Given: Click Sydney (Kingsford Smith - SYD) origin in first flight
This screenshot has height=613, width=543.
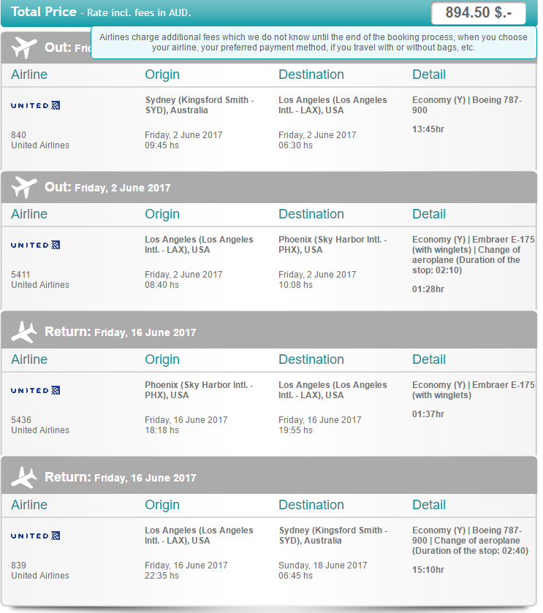Looking at the screenshot, I should [200, 104].
